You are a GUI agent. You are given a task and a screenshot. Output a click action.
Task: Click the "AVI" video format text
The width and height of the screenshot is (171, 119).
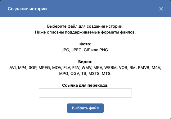tap(13, 68)
